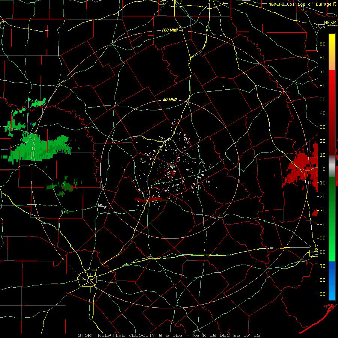Screen dimensions: 338x338
Task: Click the large red outbound echo at east edge
Action: click(x=302, y=167)
